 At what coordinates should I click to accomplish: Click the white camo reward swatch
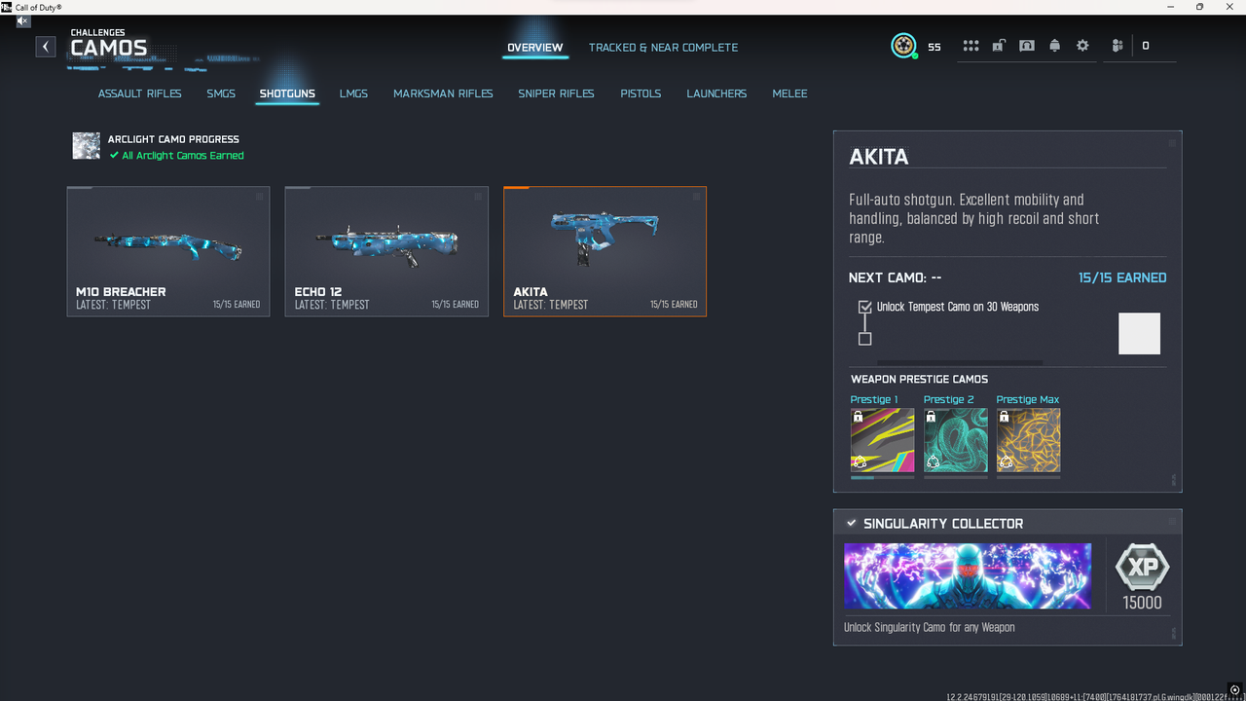(1139, 334)
